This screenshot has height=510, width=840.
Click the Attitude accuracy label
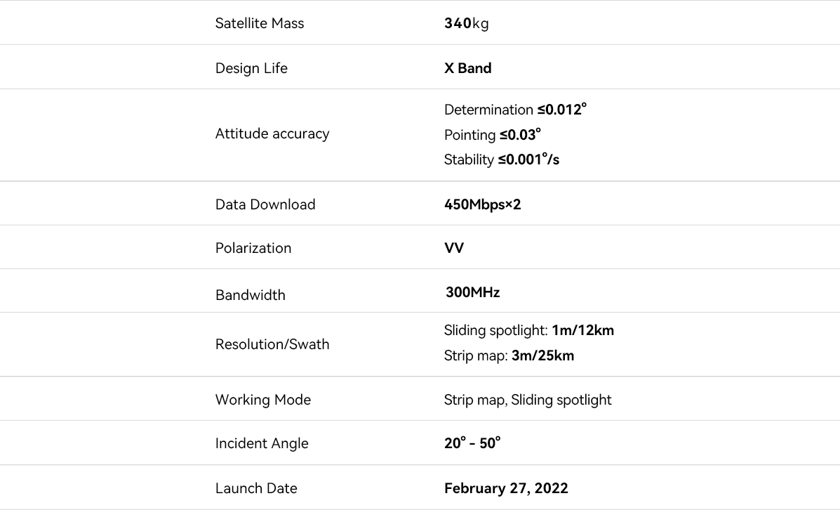click(x=272, y=133)
